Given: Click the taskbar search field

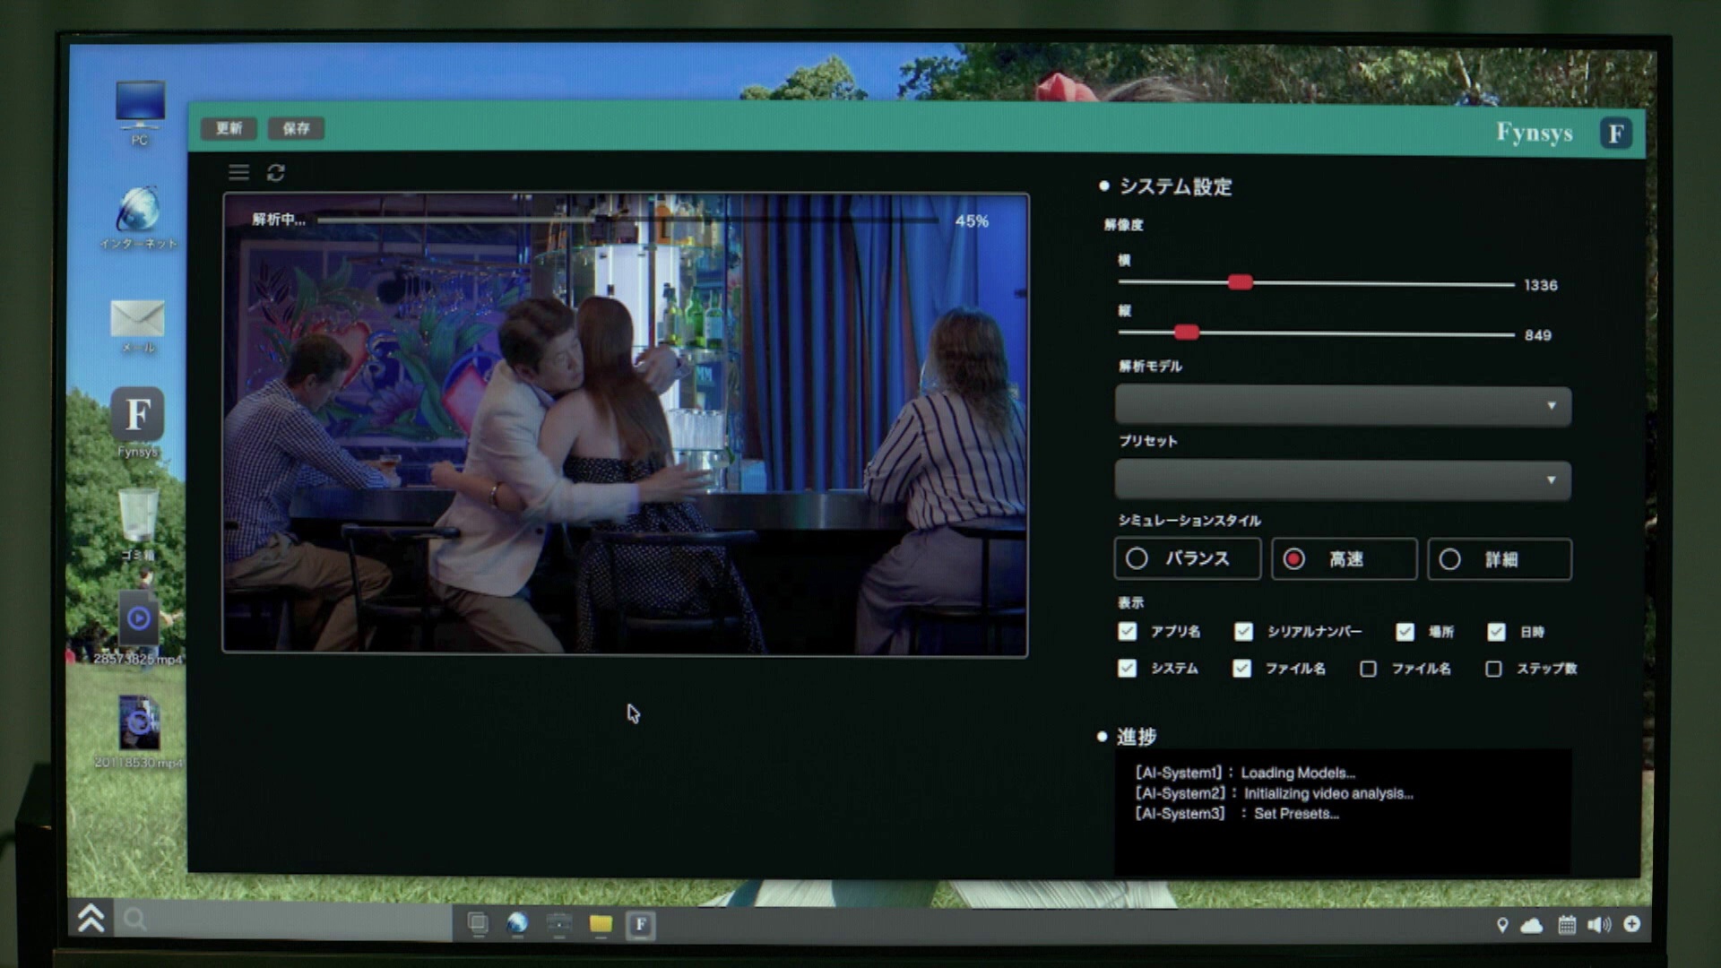Looking at the screenshot, I should click(287, 920).
